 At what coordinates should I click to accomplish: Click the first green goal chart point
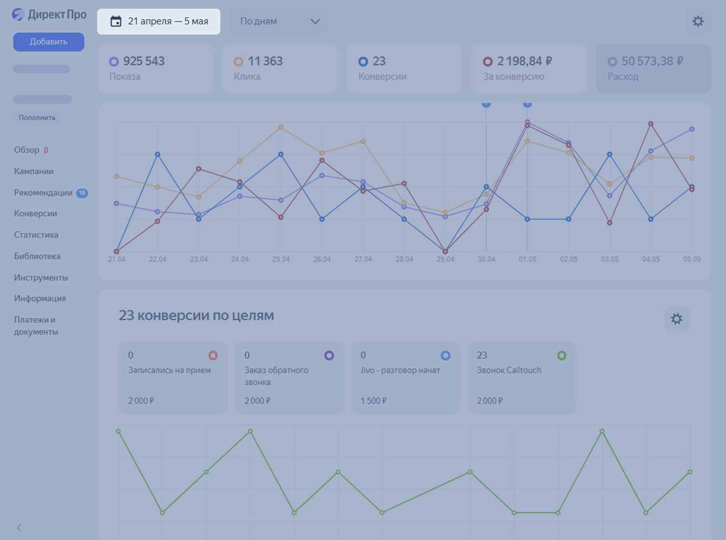(x=118, y=431)
